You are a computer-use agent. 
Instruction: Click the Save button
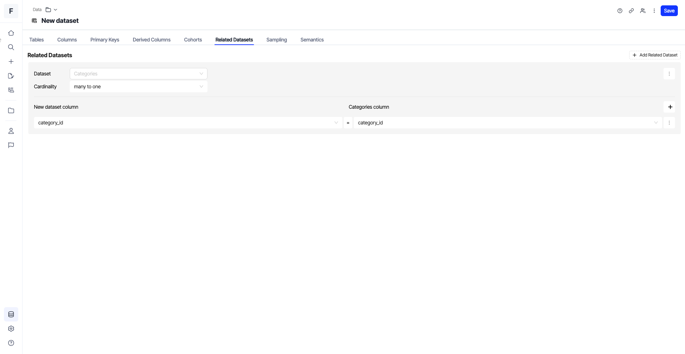point(669,11)
